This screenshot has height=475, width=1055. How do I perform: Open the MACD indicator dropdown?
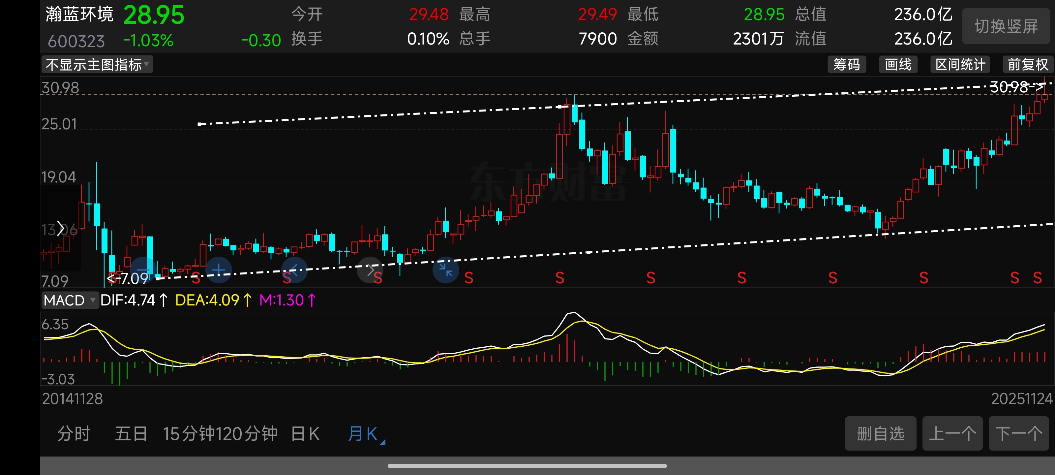pos(69,301)
